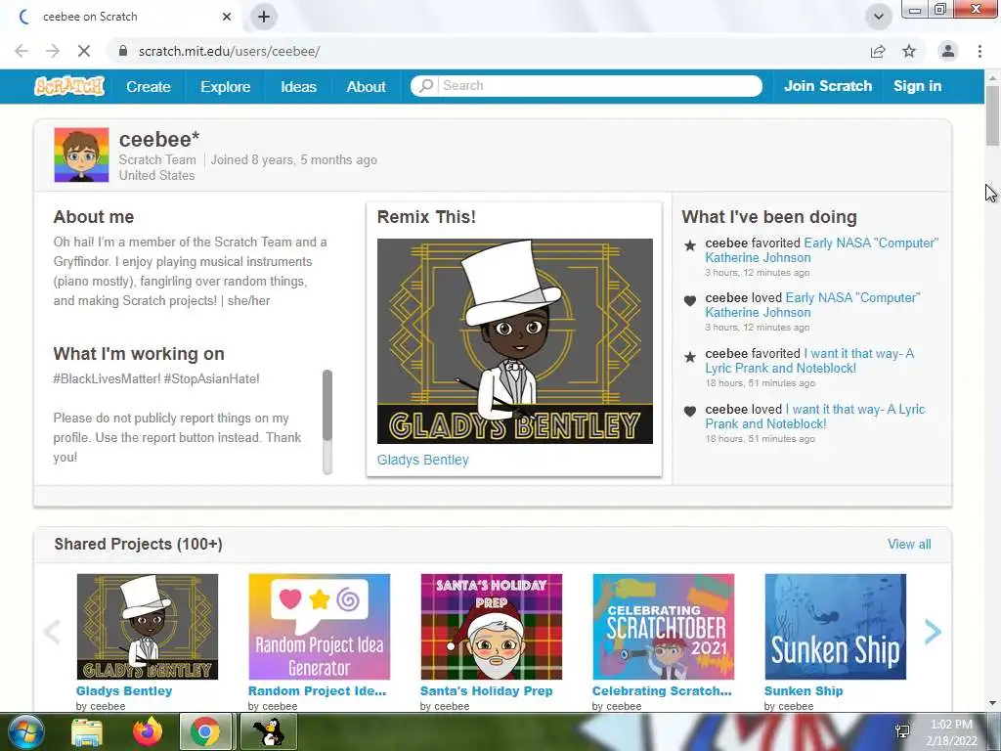Click the Random Project Ide... title link
The height and width of the screenshot is (751, 1001).
(317, 691)
